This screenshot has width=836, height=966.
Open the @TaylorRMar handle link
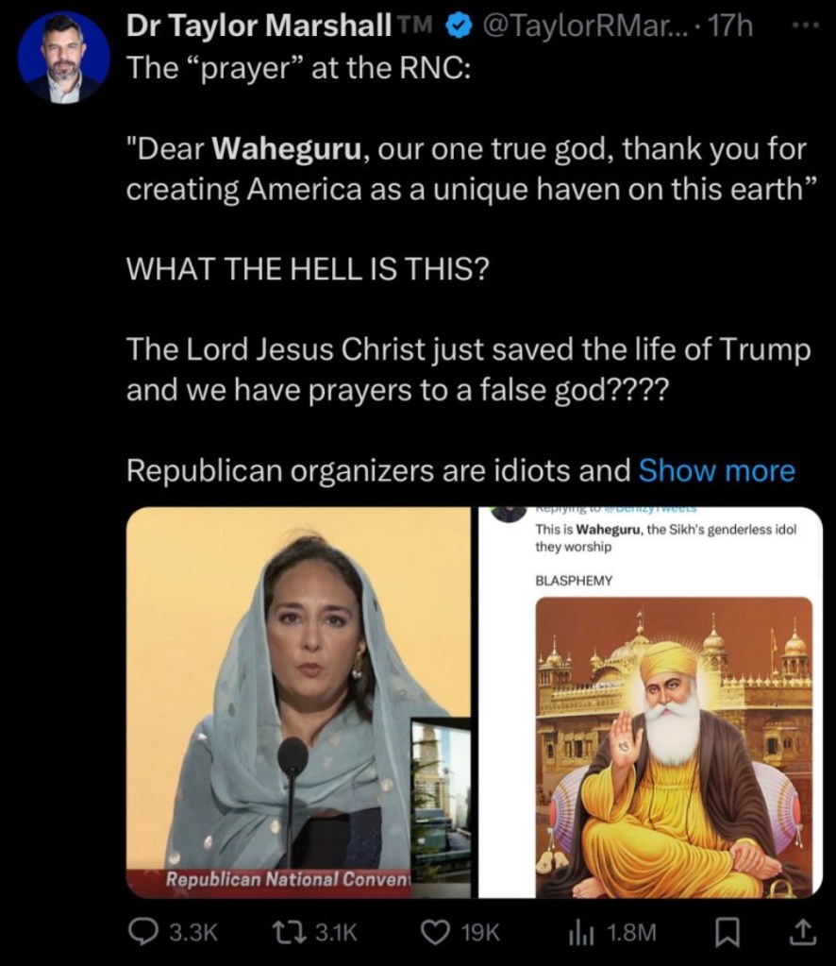pyautogui.click(x=587, y=26)
